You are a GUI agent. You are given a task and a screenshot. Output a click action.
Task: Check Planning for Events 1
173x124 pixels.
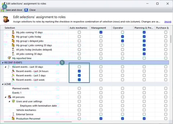[x=144, y=93]
